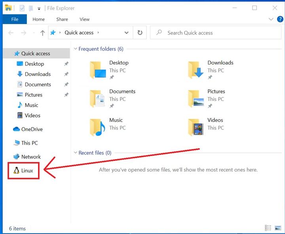
Task: Click the Videos folder name in Frequent folders
Action: click(x=215, y=120)
